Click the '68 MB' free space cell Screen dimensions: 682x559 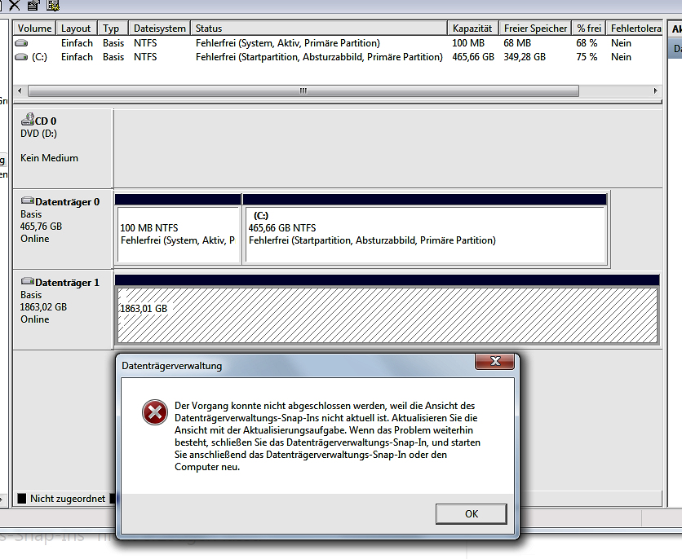pyautogui.click(x=517, y=43)
